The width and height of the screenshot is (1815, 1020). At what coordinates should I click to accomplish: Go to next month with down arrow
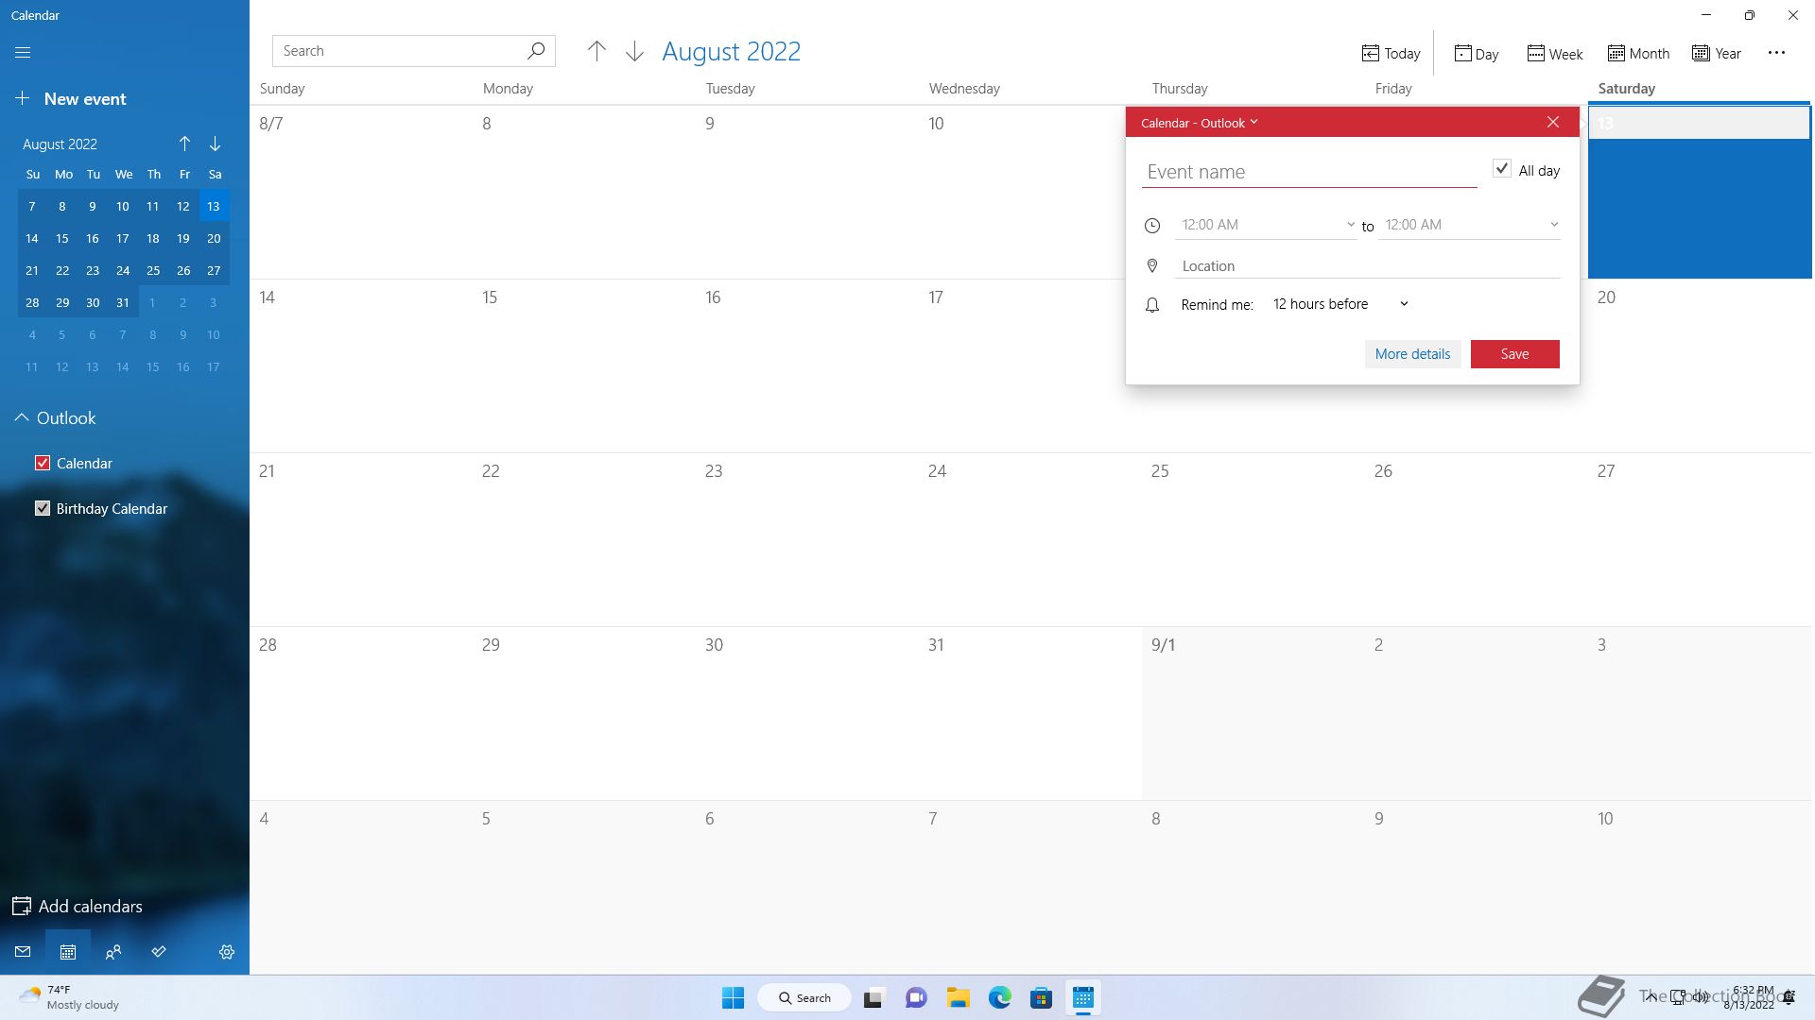pyautogui.click(x=635, y=52)
